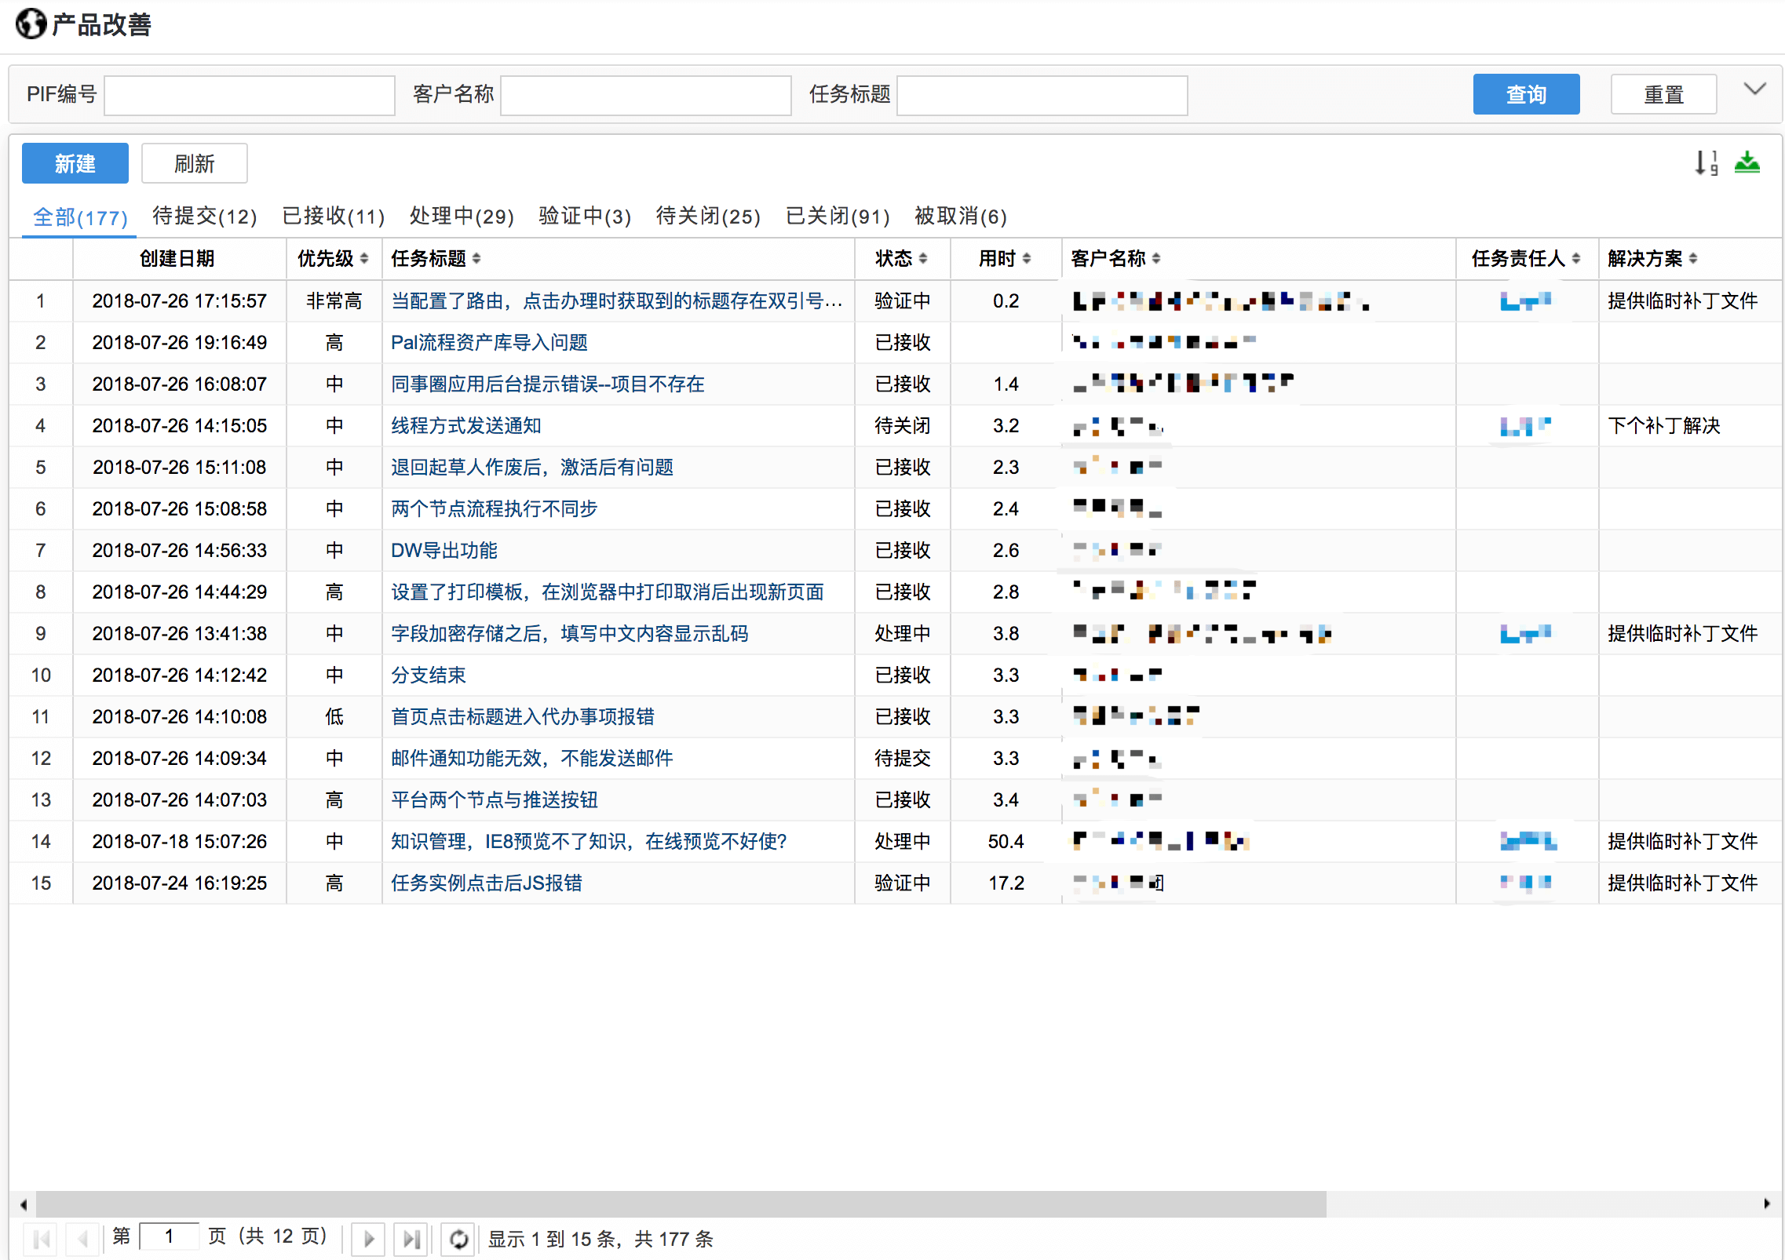Click the 刷新 button
This screenshot has width=1785, height=1260.
click(x=194, y=163)
